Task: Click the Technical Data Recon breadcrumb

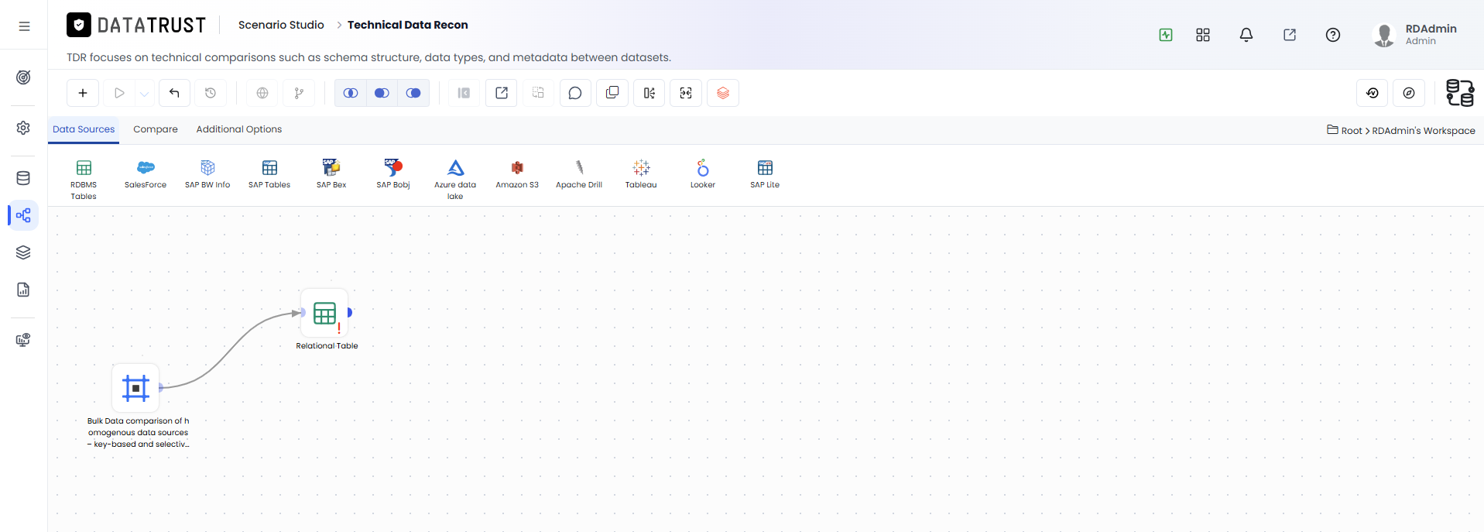Action: pyautogui.click(x=408, y=25)
